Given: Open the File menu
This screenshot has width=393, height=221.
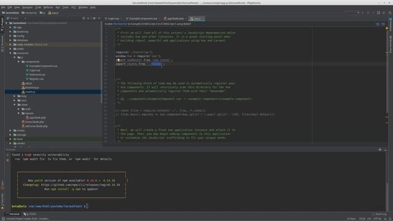Looking at the screenshot, I should click(x=3, y=7).
